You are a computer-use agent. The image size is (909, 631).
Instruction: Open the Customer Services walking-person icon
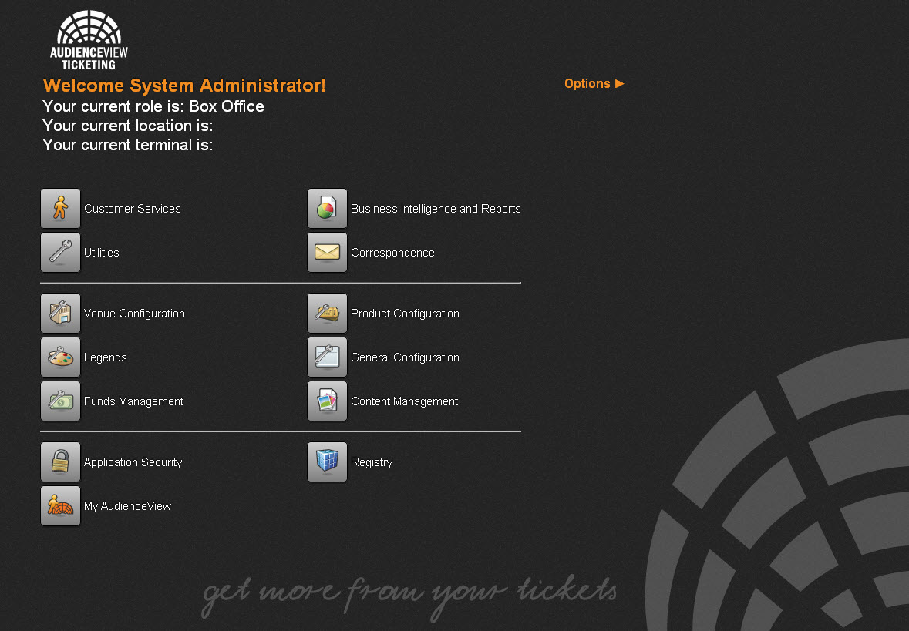click(60, 208)
